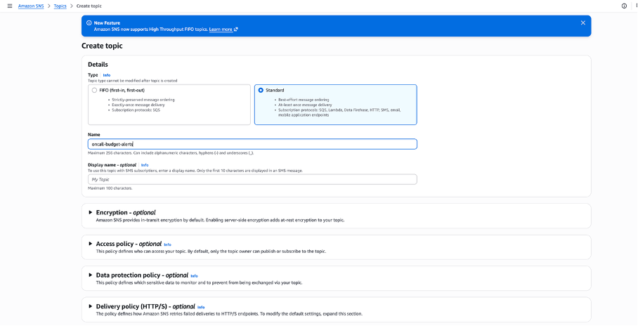Open Info beside Delivery policy heading
The width and height of the screenshot is (638, 326).
click(201, 307)
